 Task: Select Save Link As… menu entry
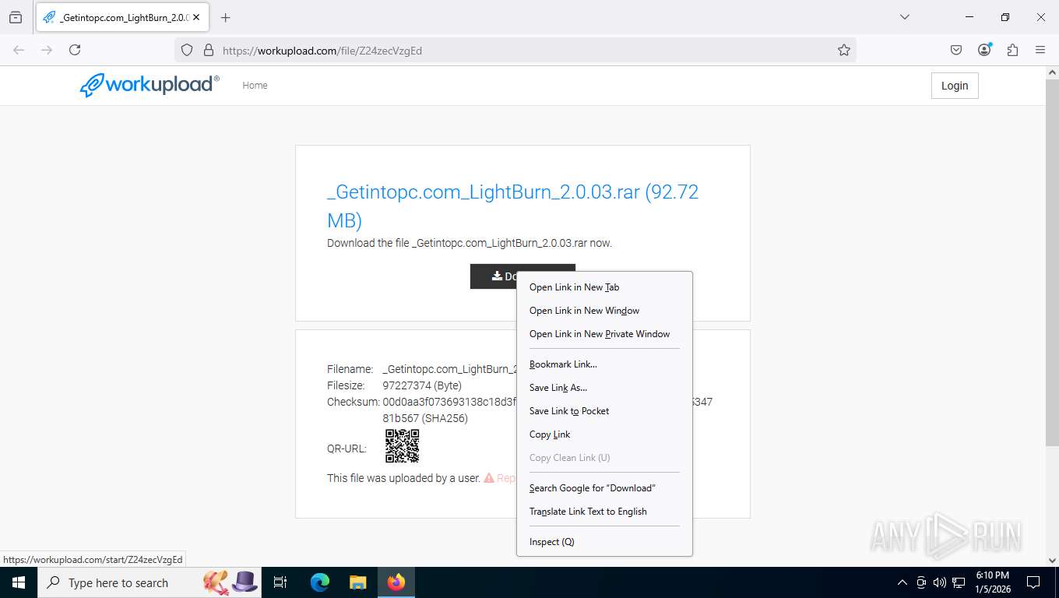tap(604, 388)
